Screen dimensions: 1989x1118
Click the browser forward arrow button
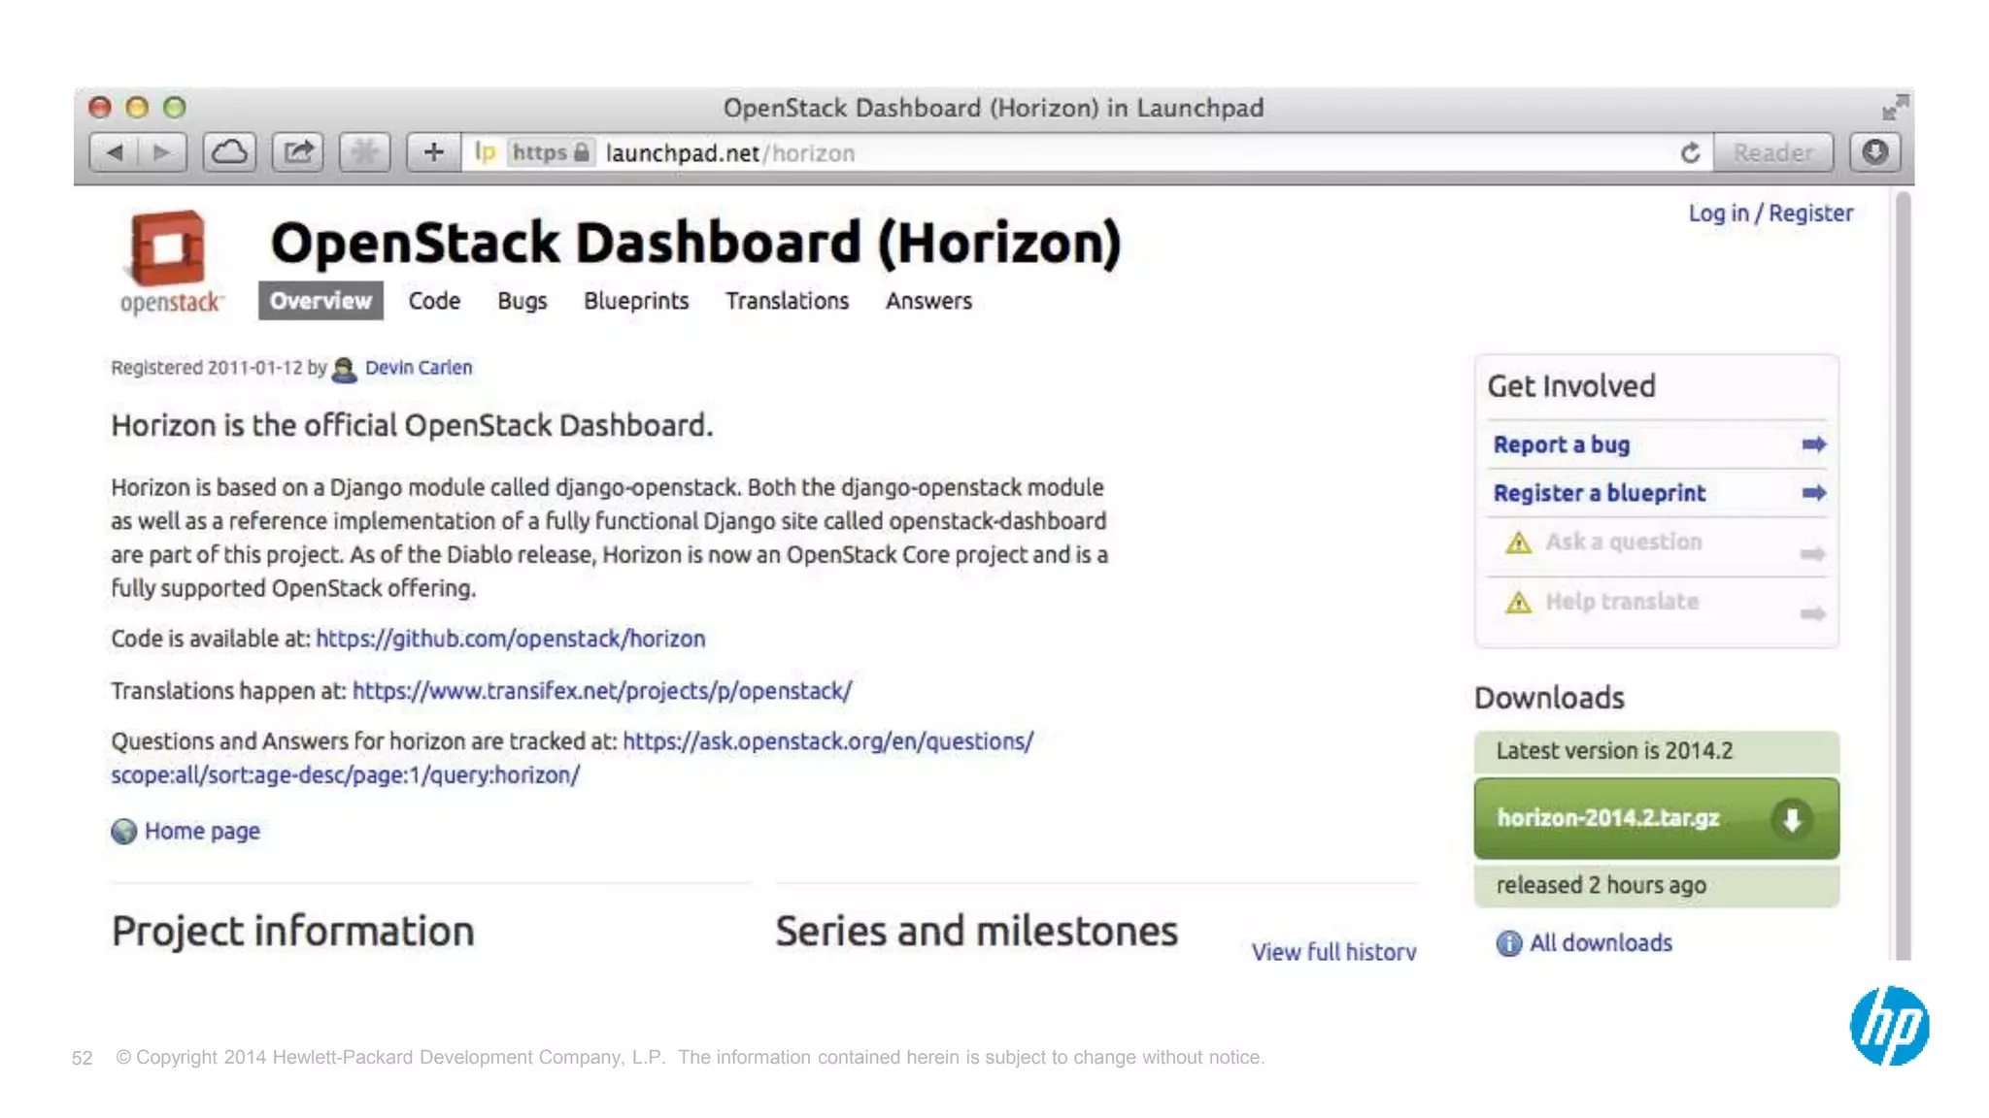click(x=162, y=152)
